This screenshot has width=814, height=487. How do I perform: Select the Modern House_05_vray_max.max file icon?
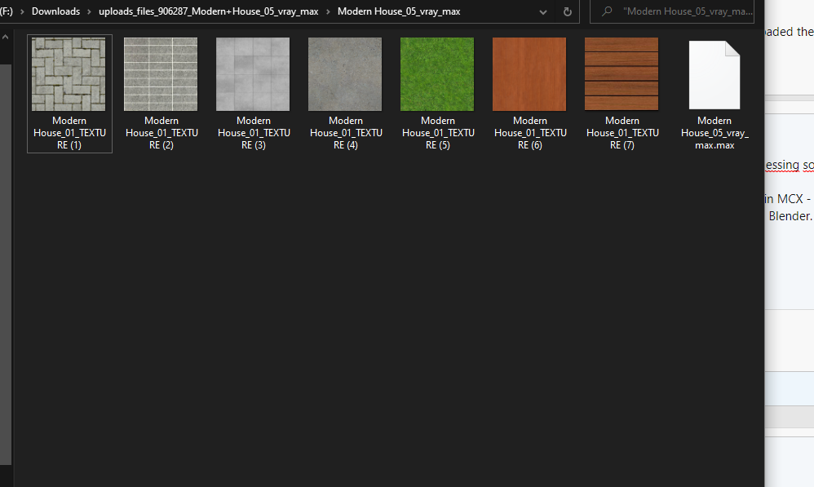(714, 75)
